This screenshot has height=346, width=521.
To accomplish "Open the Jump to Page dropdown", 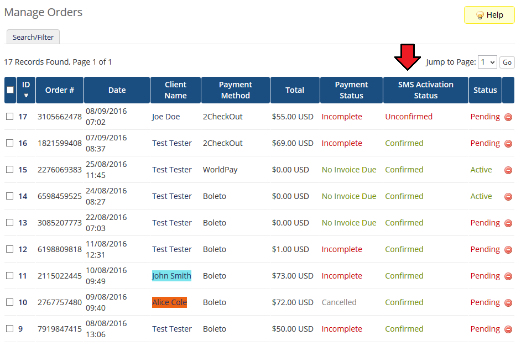I will [487, 62].
